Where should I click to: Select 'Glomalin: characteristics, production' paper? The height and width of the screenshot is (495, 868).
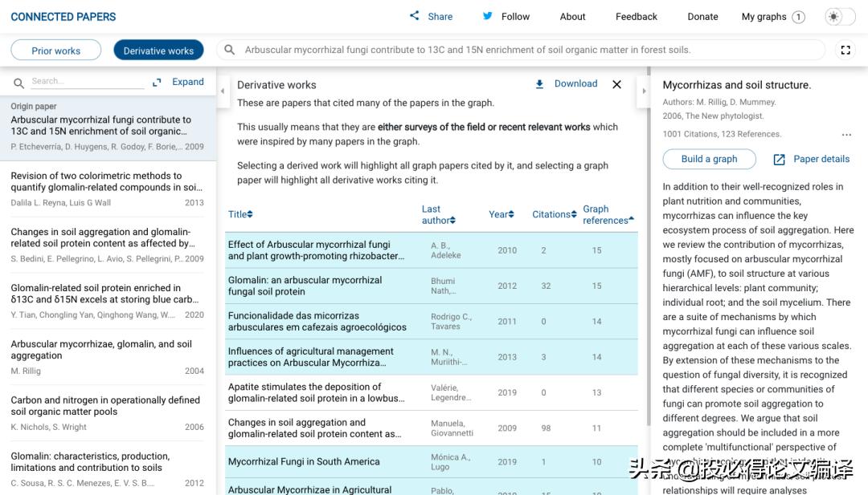coord(108,469)
